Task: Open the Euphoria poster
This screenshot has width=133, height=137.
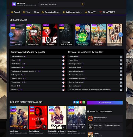Action: point(18,35)
